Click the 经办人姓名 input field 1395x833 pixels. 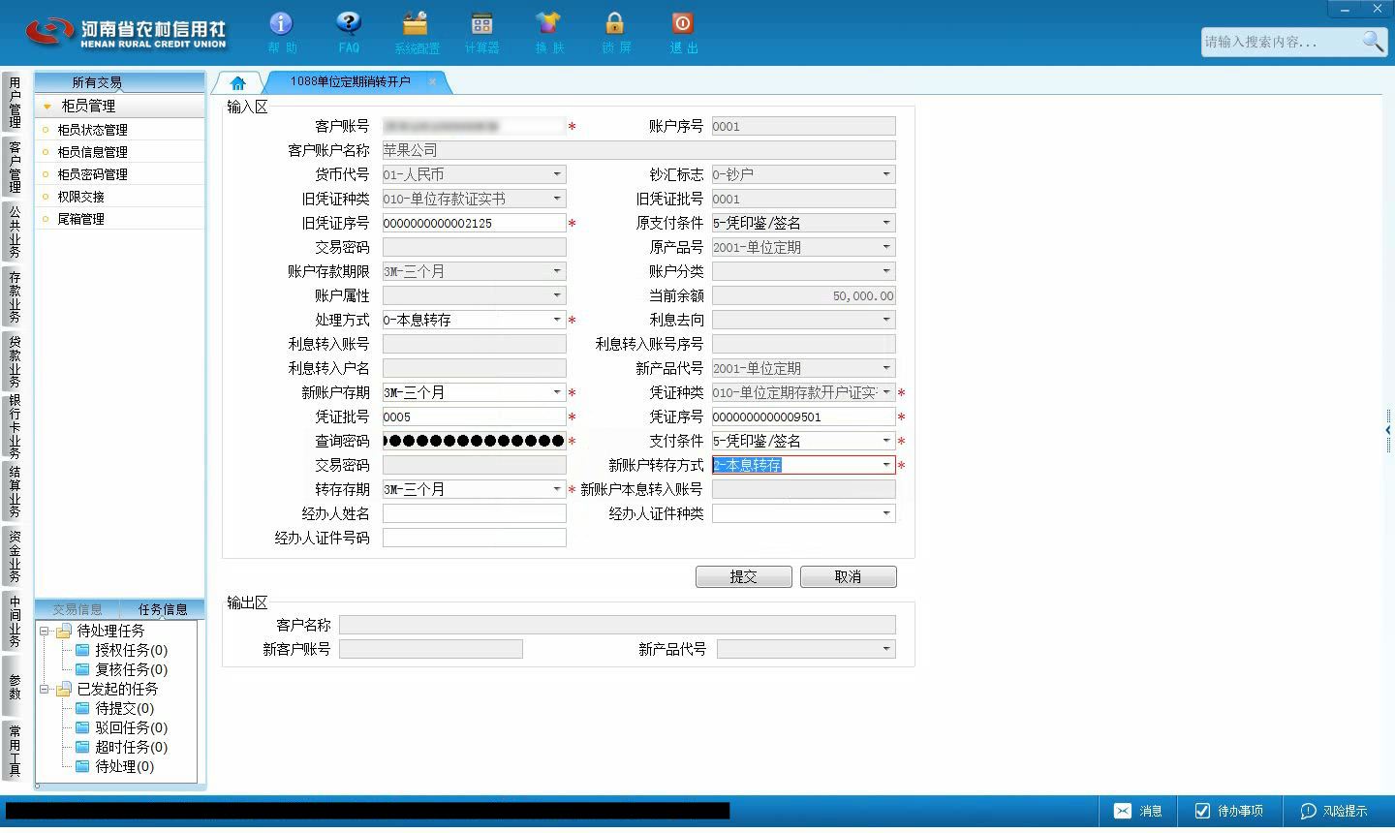pyautogui.click(x=475, y=513)
